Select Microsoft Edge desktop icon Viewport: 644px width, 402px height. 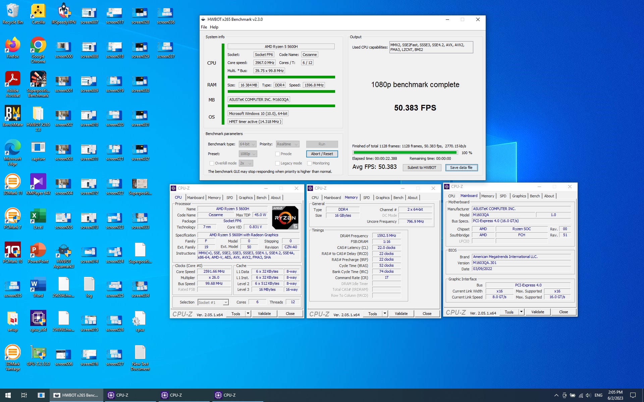[13, 153]
